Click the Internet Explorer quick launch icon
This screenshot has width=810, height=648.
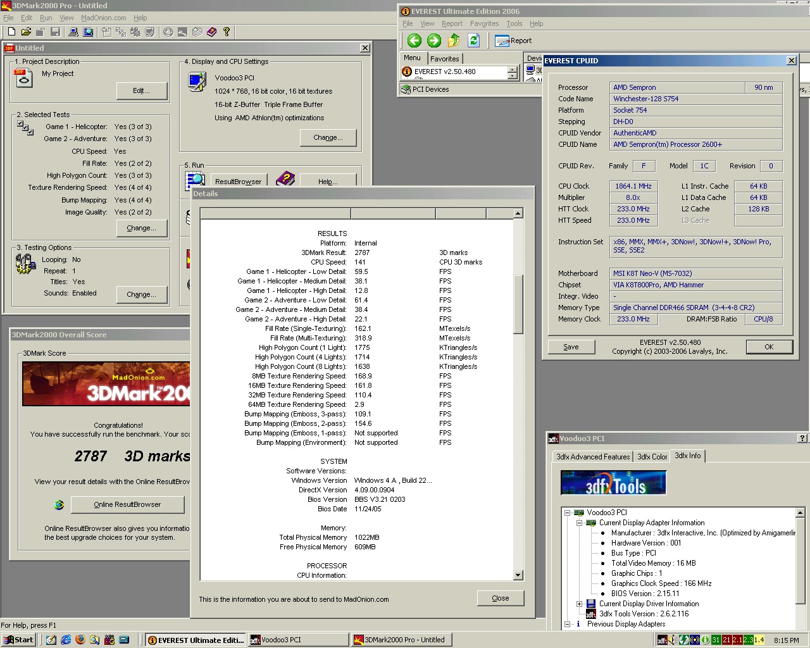(x=66, y=640)
